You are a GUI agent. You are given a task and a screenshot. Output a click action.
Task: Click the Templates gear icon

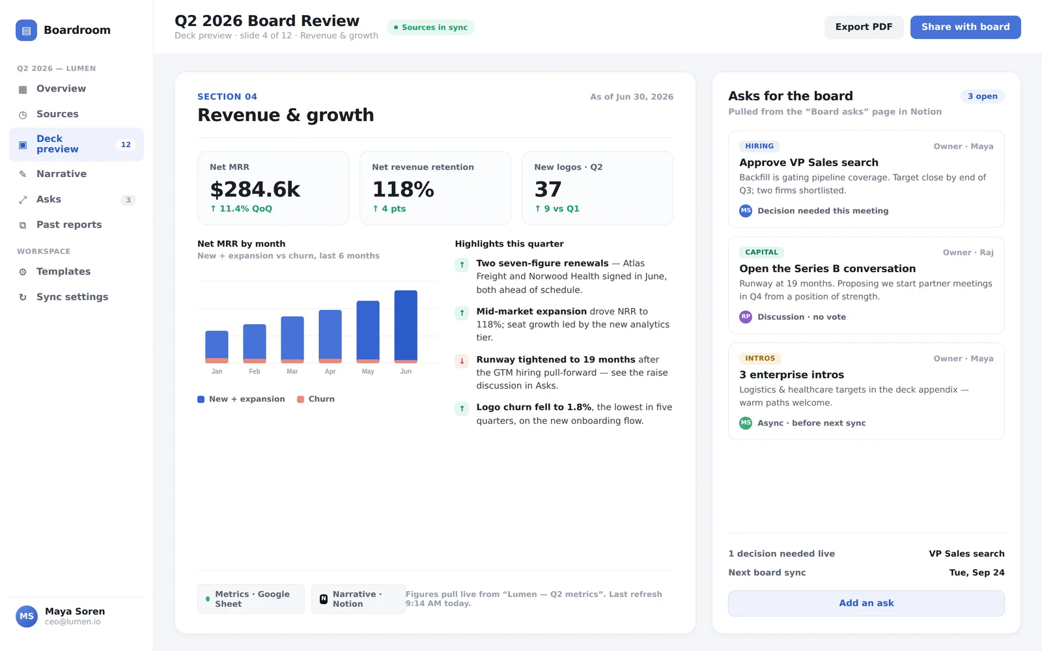click(23, 272)
